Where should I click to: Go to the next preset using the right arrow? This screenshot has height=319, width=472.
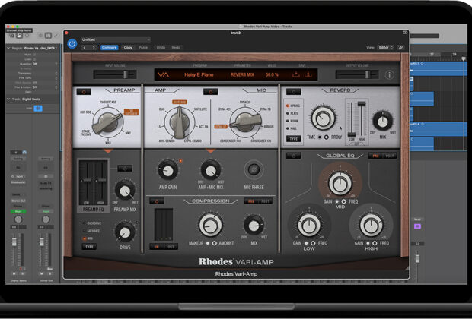click(x=94, y=47)
